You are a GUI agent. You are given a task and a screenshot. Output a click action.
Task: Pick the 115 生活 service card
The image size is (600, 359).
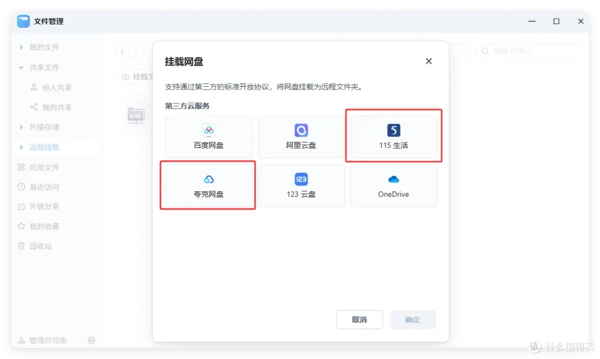coord(393,137)
